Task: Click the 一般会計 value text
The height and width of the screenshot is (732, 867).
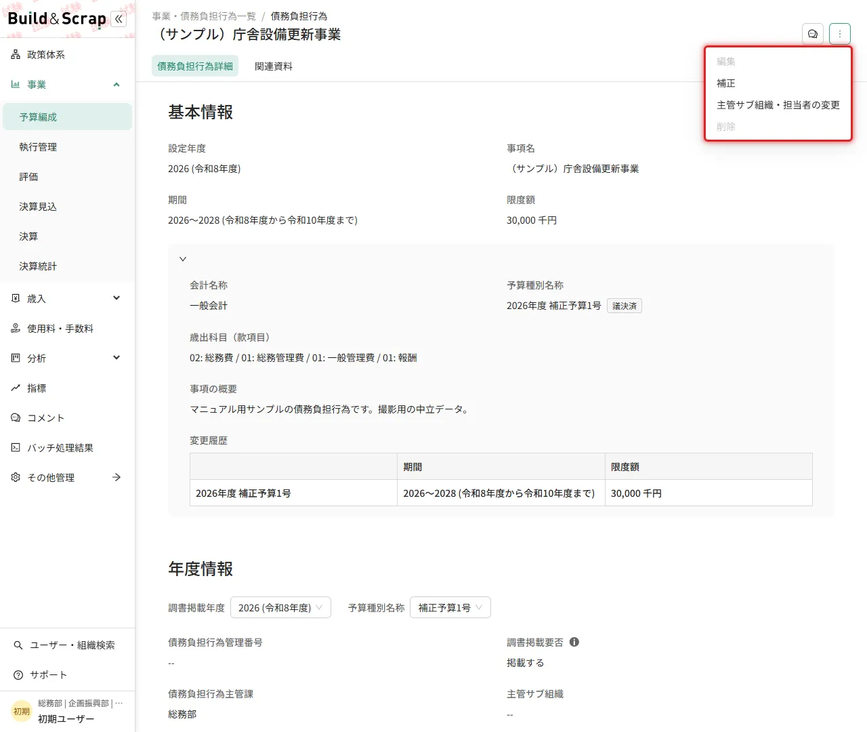Action: click(x=209, y=306)
